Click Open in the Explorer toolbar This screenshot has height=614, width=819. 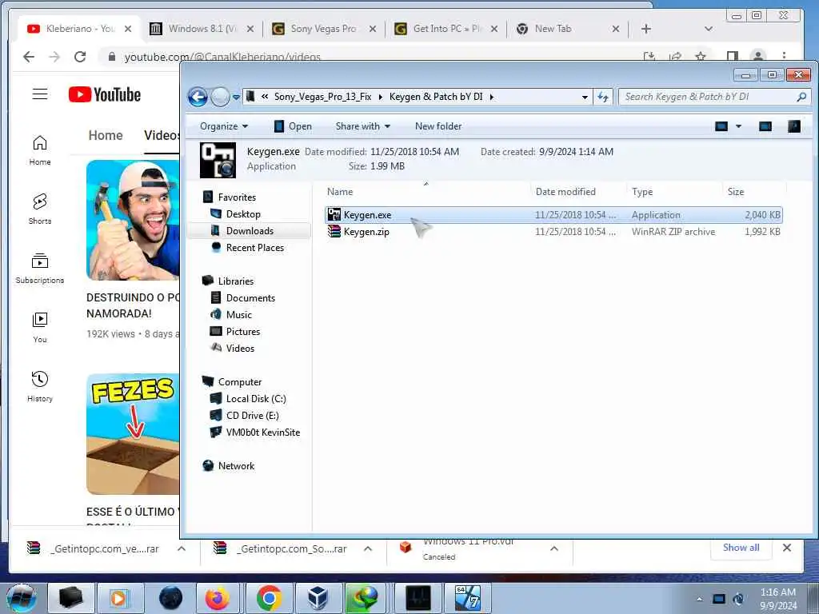[x=293, y=126]
